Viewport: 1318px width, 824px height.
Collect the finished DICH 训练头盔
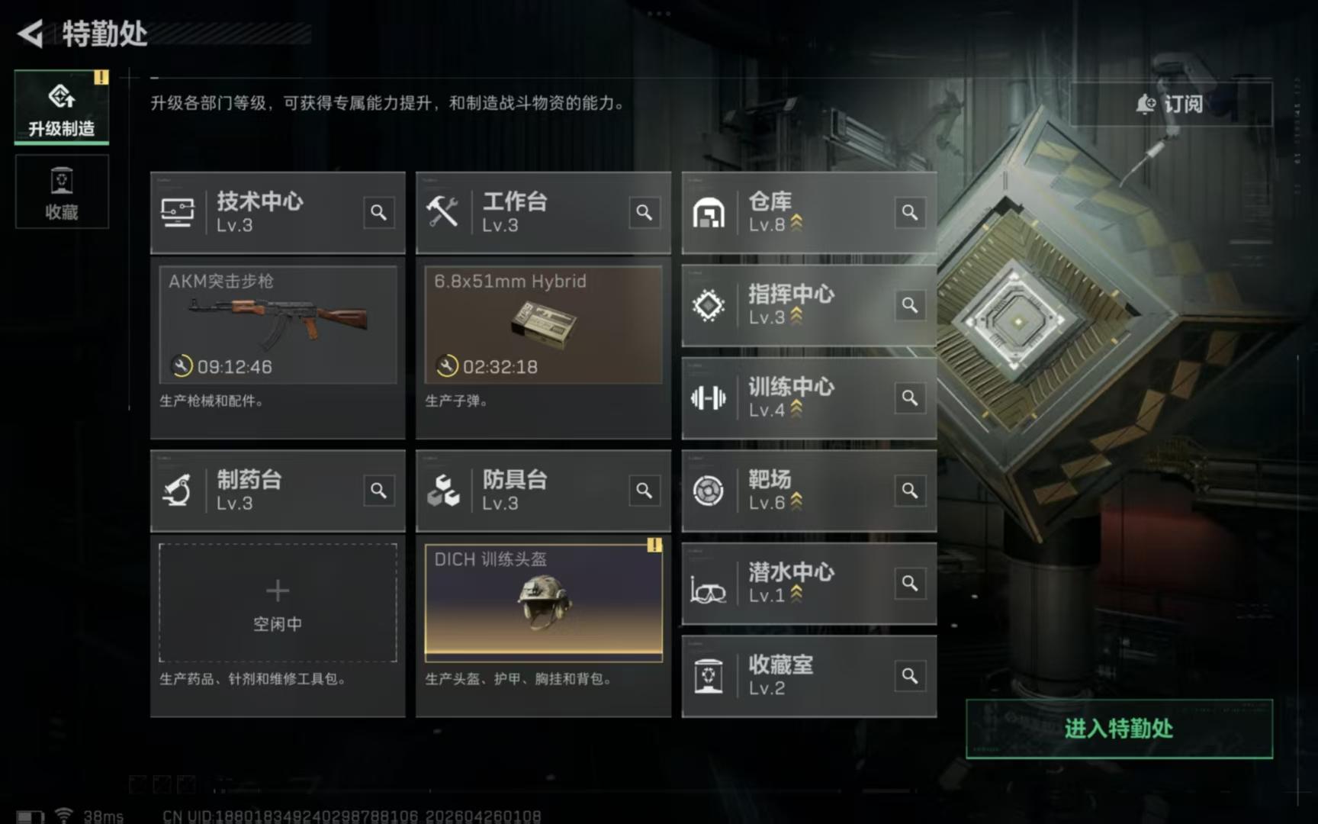coord(543,602)
